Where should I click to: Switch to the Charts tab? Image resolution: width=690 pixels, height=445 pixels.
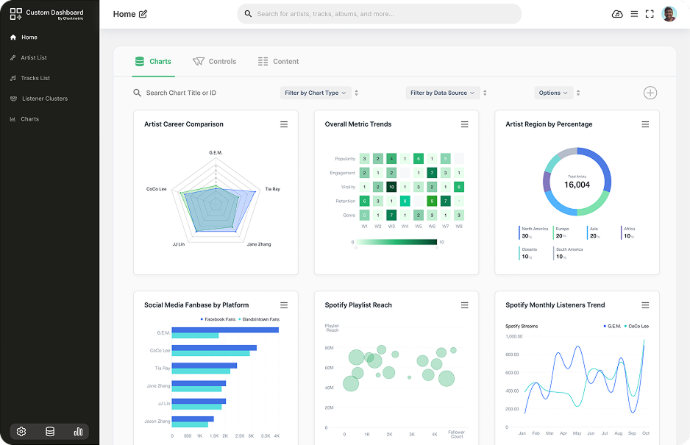[153, 62]
